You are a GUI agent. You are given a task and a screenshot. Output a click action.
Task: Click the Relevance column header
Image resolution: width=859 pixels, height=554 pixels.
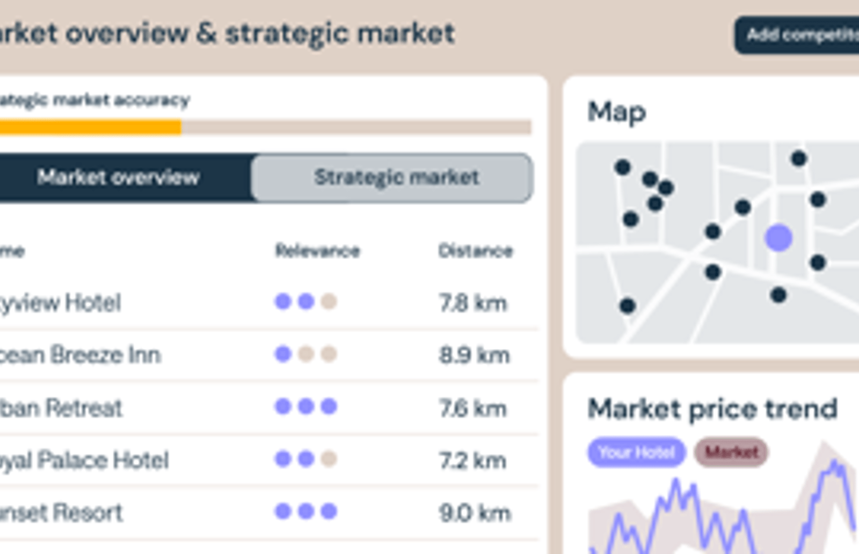pyautogui.click(x=317, y=251)
